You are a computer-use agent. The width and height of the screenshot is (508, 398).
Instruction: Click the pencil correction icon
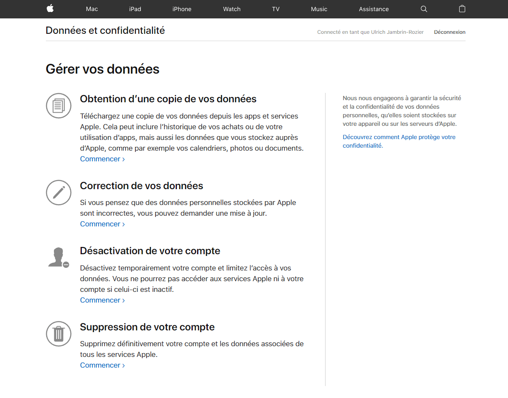[x=59, y=193]
